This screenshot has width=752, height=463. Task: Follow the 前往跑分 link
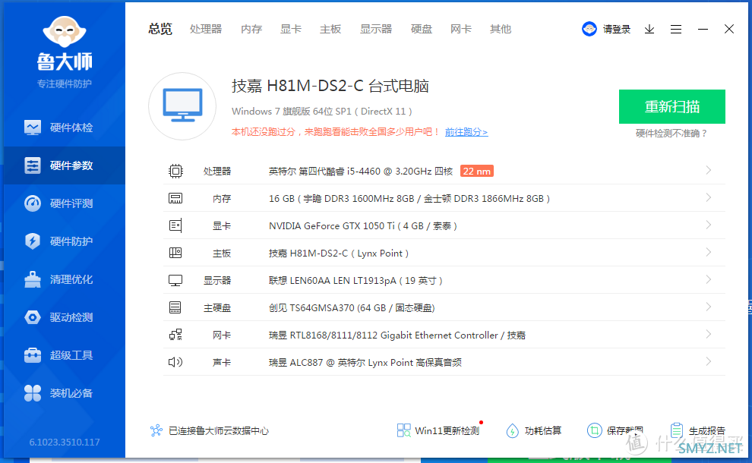[x=466, y=132]
